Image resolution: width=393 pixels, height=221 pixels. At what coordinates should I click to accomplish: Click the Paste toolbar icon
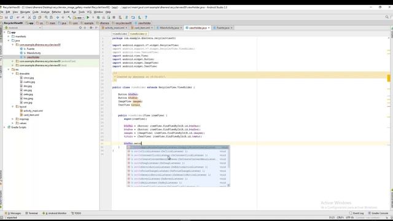pyautogui.click(x=39, y=17)
